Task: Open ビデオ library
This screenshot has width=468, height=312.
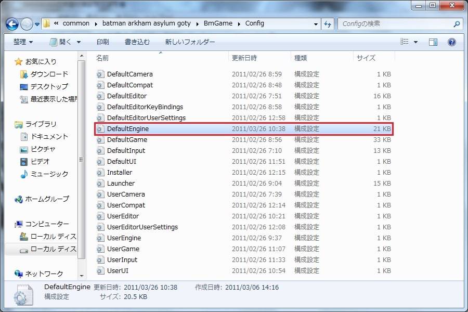Action: 40,162
